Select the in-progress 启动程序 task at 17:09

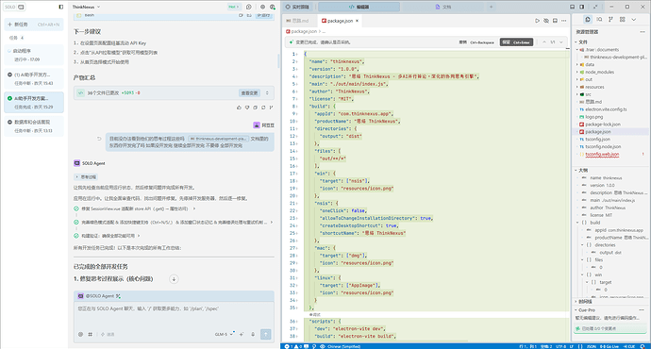[x=34, y=55]
